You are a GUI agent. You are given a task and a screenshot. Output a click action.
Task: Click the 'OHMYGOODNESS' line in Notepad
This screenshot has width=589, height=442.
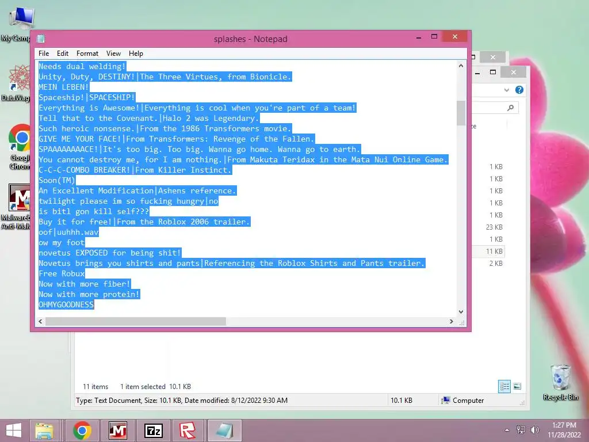pos(66,304)
